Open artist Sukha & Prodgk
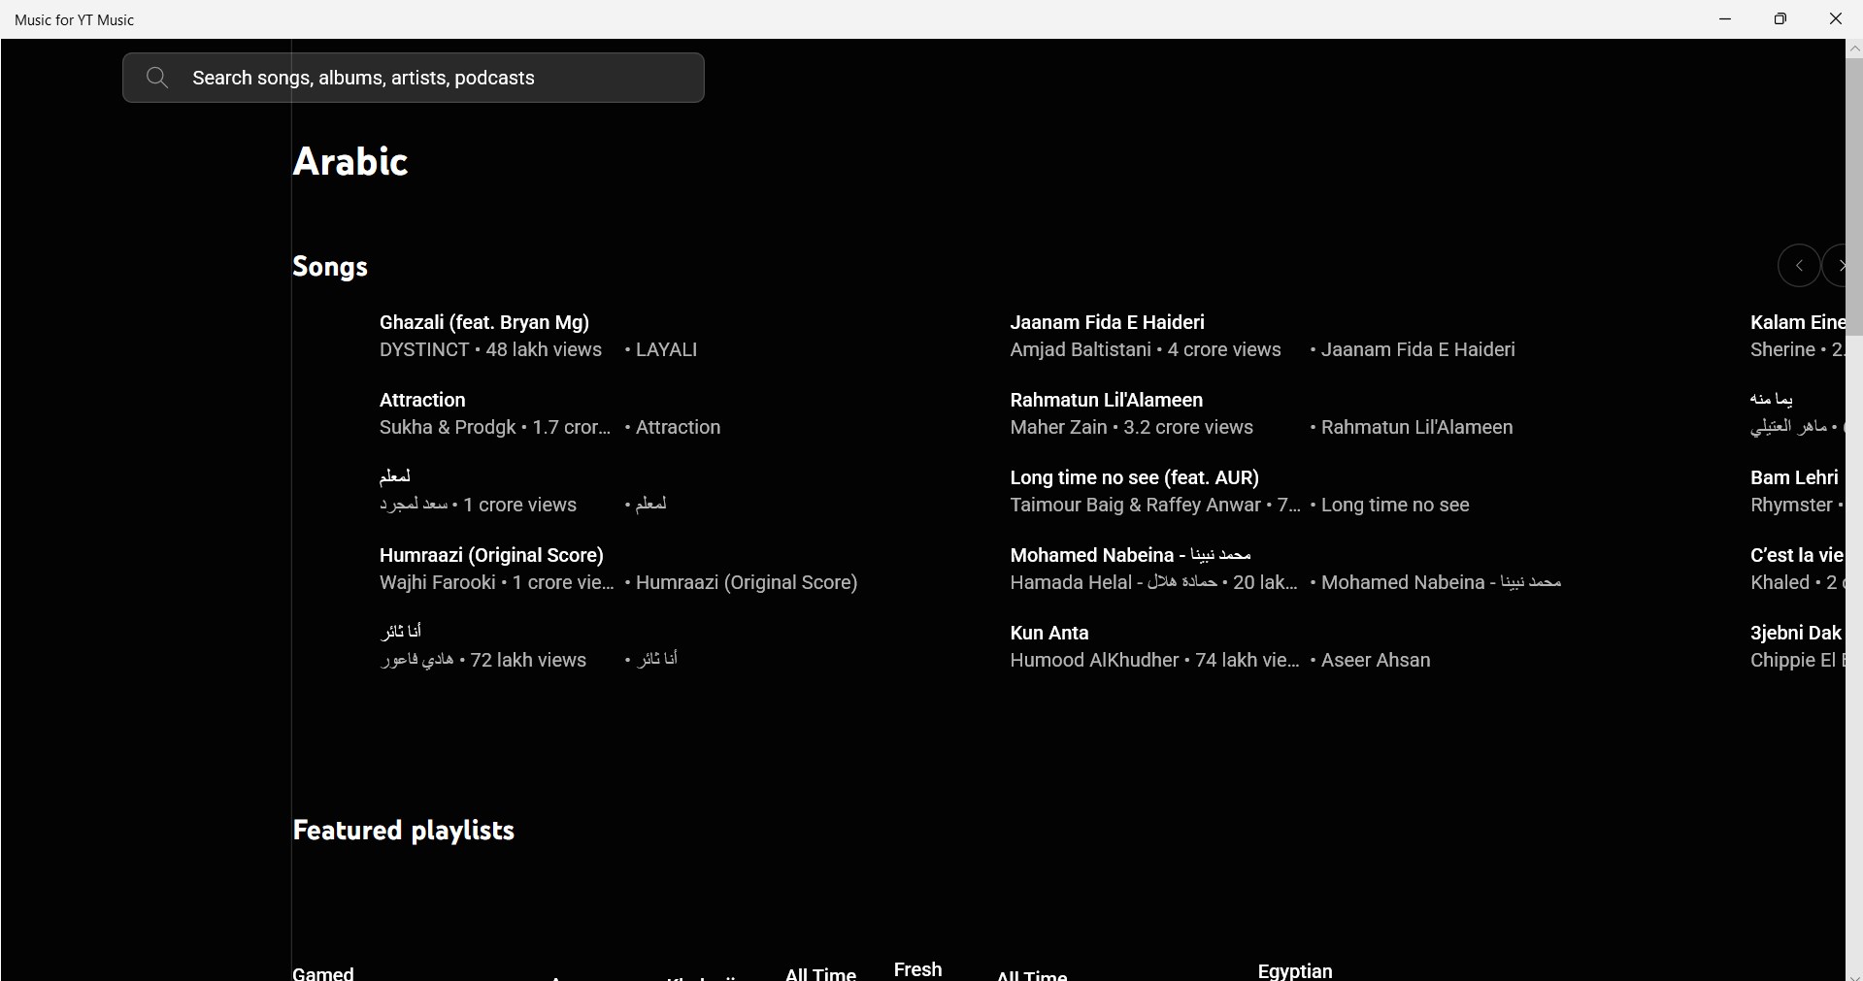The image size is (1863, 981). pos(448,428)
